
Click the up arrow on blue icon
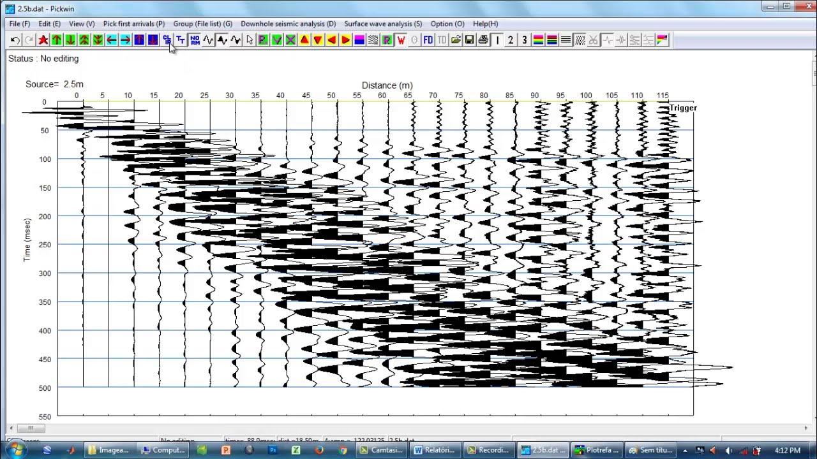pos(139,40)
